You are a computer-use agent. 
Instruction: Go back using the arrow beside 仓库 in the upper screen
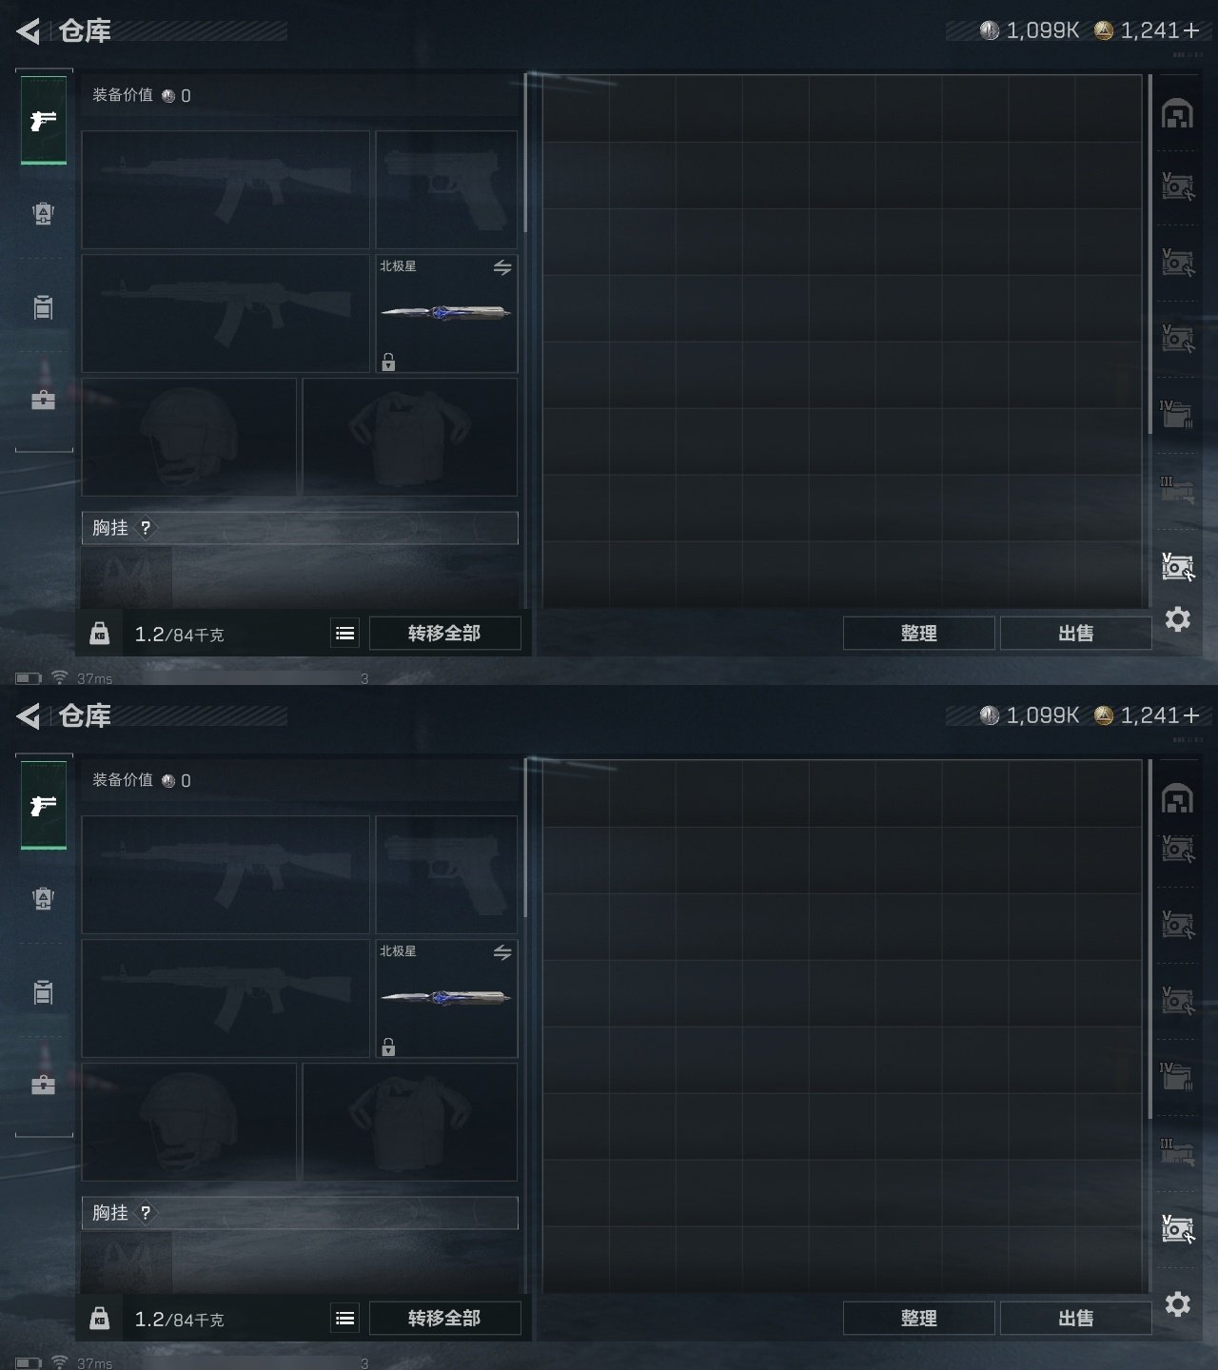click(x=28, y=31)
